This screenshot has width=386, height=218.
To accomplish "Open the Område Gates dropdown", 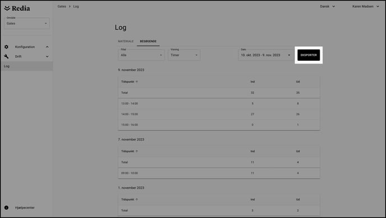I will coord(27,24).
